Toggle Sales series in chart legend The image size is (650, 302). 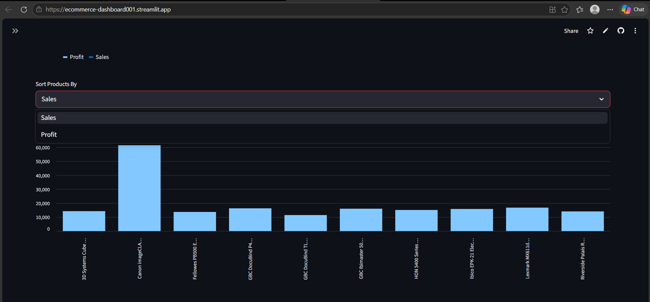tap(99, 57)
